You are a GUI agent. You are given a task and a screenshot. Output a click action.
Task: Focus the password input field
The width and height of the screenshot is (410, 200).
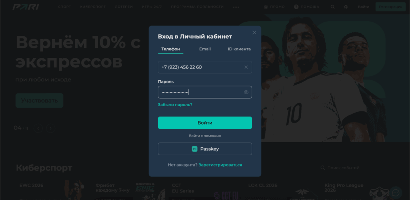point(205,92)
